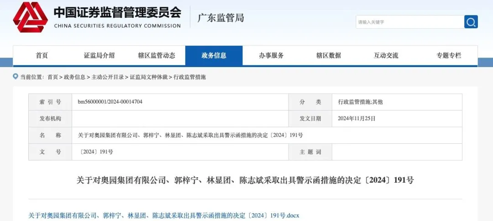493x221 pixels.
Task: Open the 互动交流 navigation tab
Action: click(386, 56)
